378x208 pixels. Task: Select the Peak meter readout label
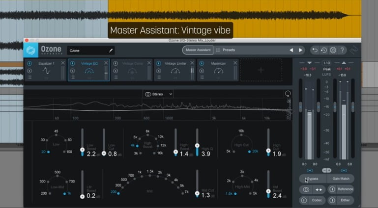click(x=327, y=69)
